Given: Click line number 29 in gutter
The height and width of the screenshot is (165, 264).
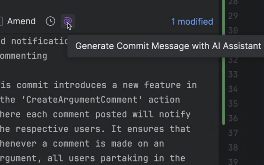Looking at the screenshot, I should point(233,16).
